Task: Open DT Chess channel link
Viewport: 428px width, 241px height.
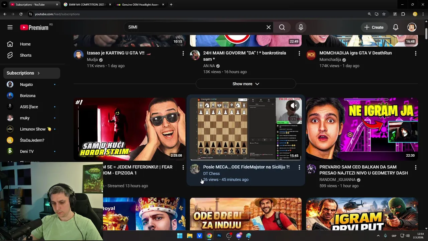Action: pos(211,173)
